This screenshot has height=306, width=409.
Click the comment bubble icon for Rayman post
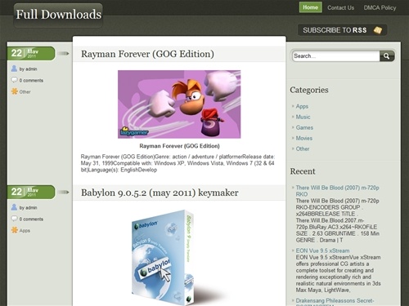click(x=14, y=80)
